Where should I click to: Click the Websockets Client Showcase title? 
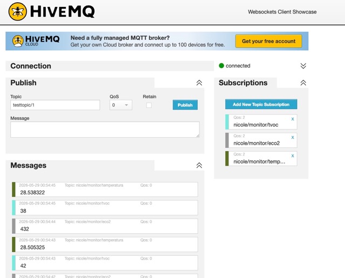282,12
